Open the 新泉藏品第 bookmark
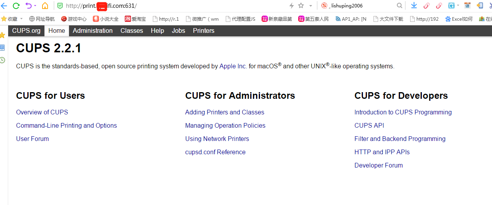The width and height of the screenshot is (492, 205). tap(277, 19)
